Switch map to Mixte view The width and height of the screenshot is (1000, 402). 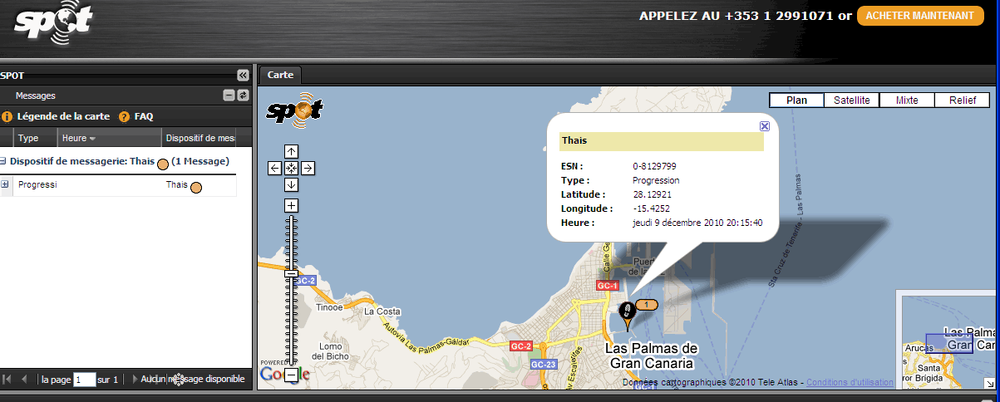[x=907, y=100]
